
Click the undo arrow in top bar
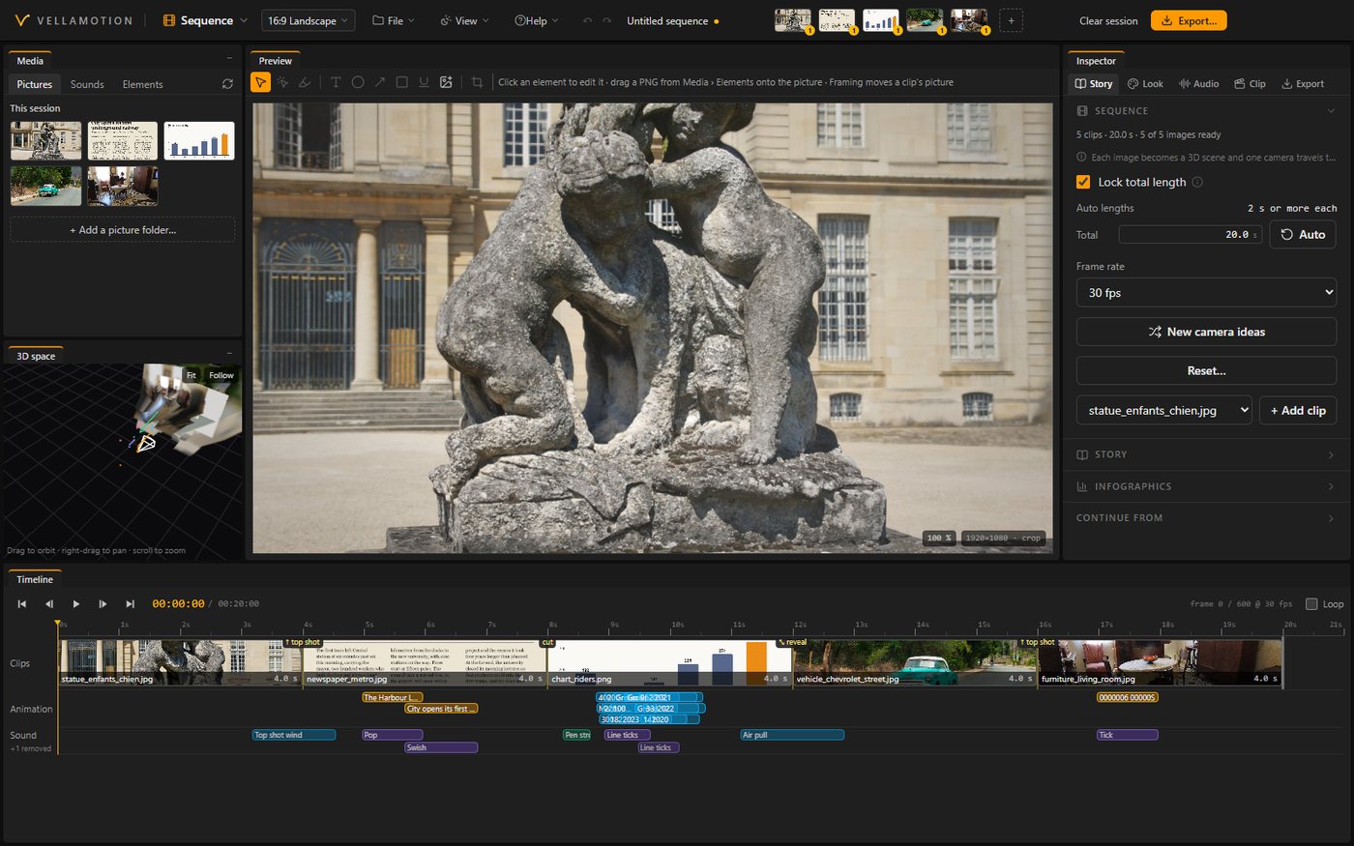(x=587, y=20)
